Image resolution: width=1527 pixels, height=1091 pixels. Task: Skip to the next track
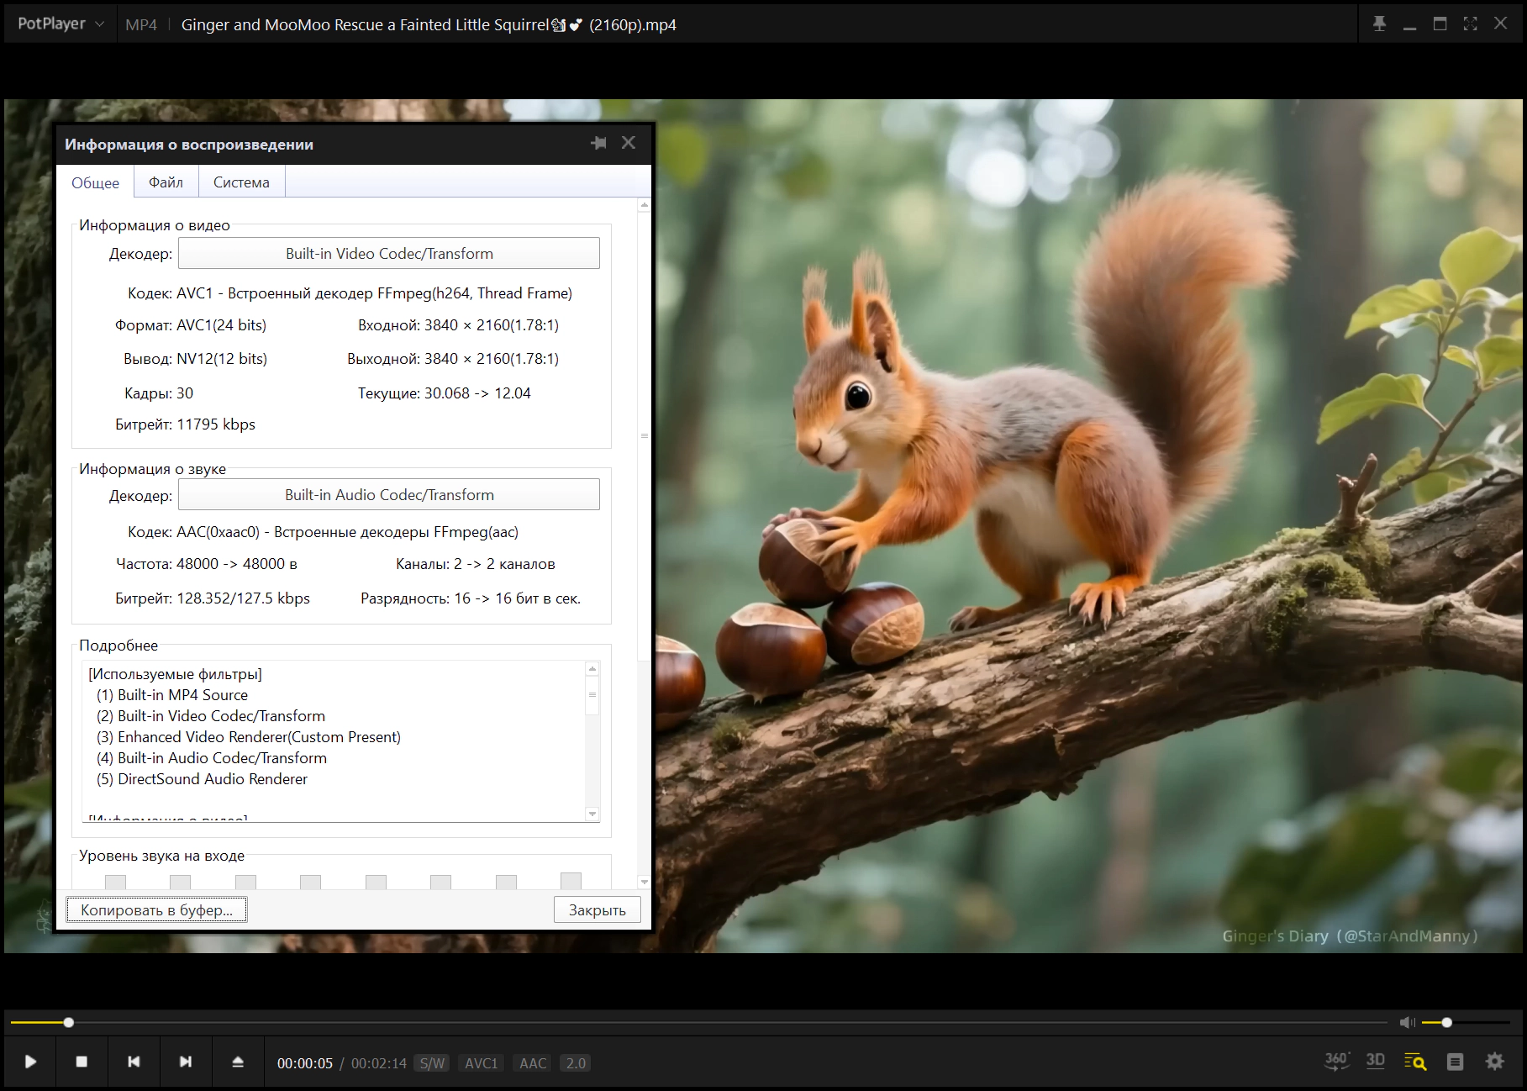coord(186,1062)
